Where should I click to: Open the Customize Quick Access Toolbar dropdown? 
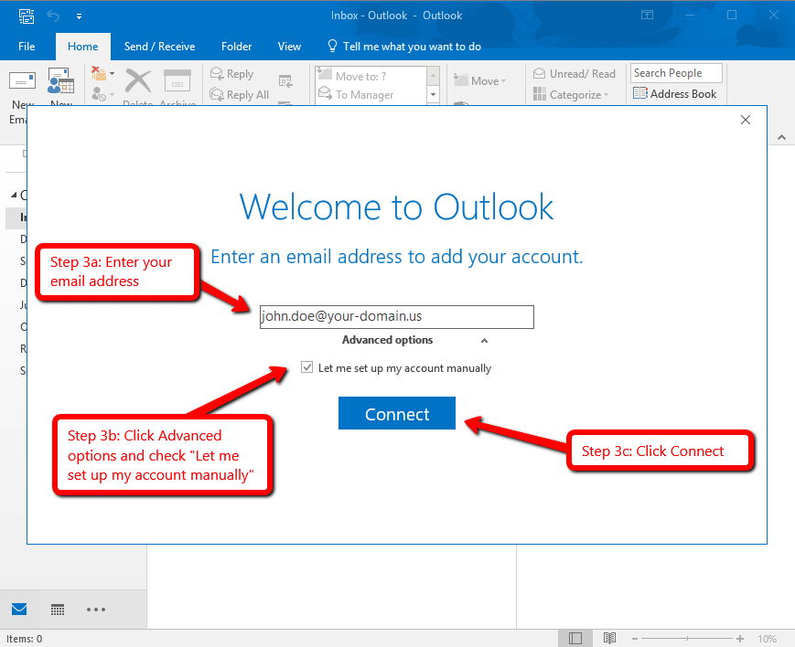(x=79, y=16)
